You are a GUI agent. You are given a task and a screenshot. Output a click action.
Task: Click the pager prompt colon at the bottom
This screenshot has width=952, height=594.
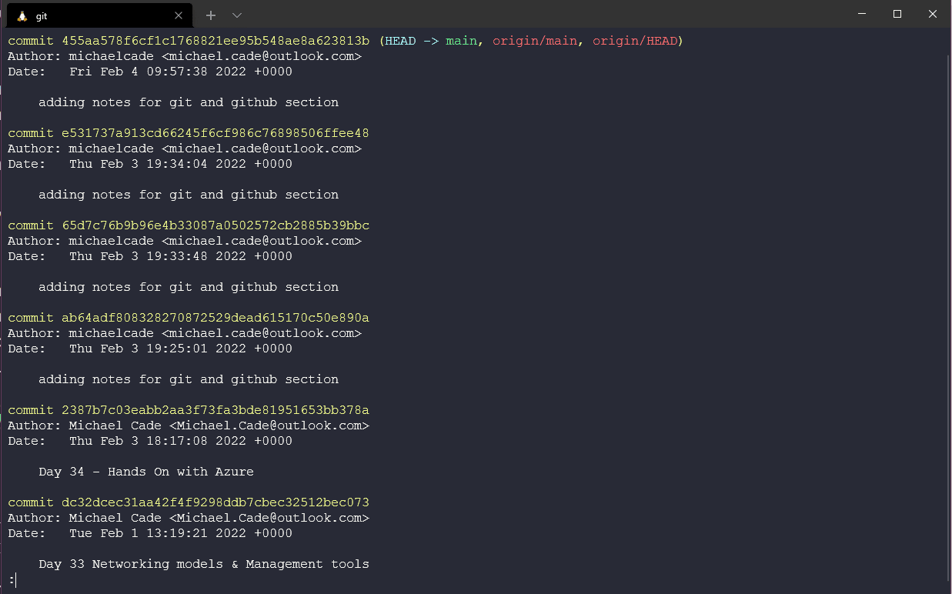[x=12, y=579]
